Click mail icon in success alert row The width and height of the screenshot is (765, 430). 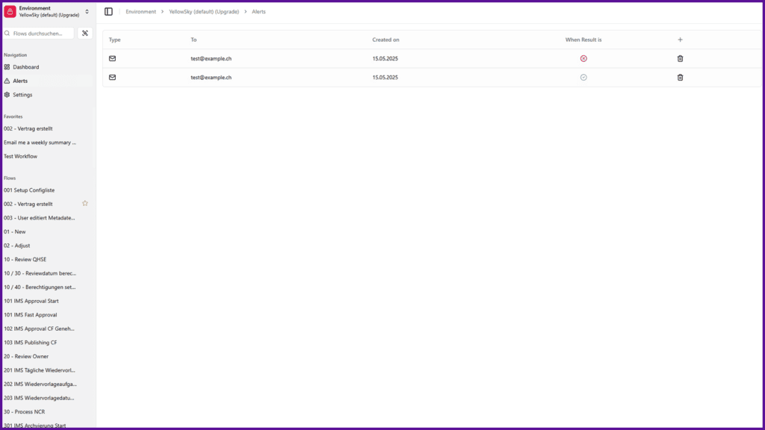[112, 77]
